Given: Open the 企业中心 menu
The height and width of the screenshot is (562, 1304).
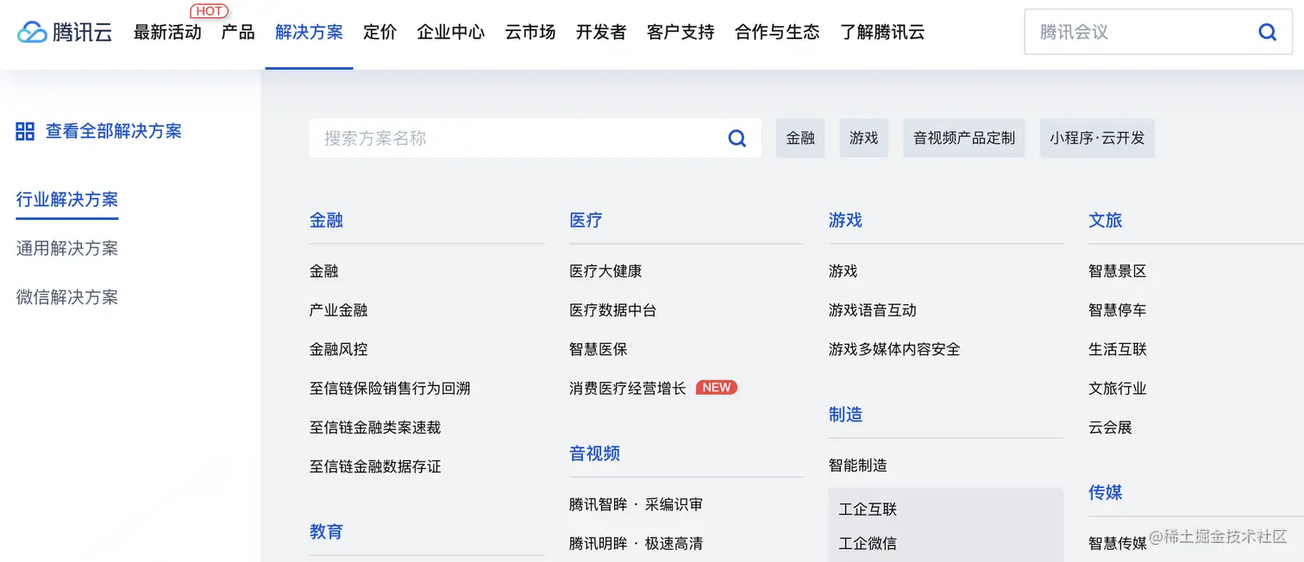Looking at the screenshot, I should [x=450, y=32].
